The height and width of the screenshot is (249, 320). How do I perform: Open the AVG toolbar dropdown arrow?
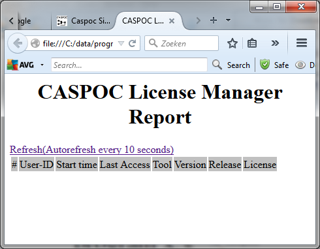[42, 65]
